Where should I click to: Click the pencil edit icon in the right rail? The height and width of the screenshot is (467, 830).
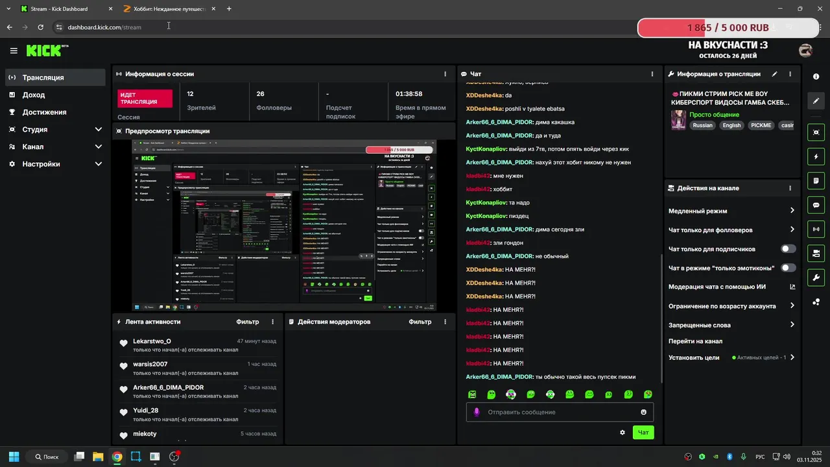tap(816, 101)
